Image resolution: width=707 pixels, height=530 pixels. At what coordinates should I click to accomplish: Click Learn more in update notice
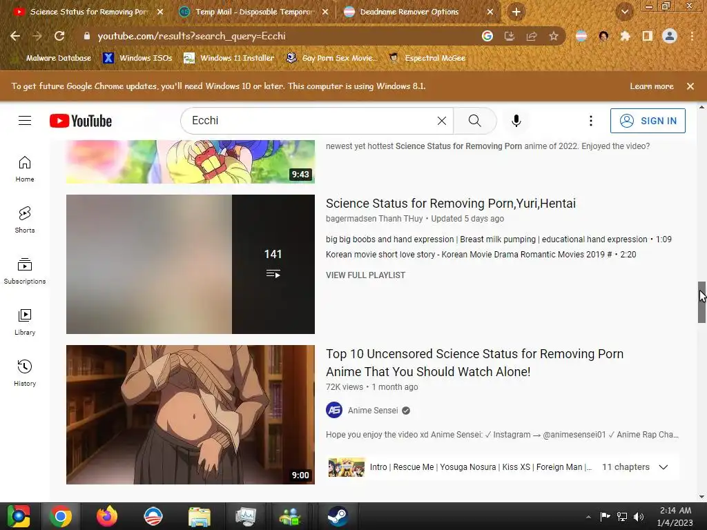click(x=652, y=86)
